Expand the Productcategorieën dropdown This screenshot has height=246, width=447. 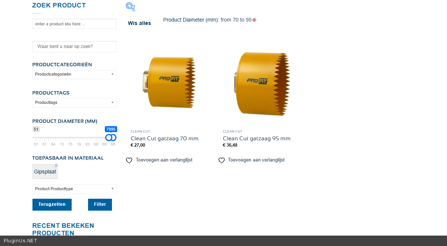75,74
